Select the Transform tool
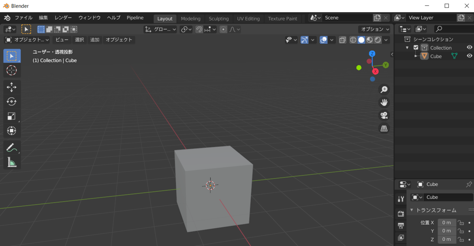 pyautogui.click(x=12, y=131)
